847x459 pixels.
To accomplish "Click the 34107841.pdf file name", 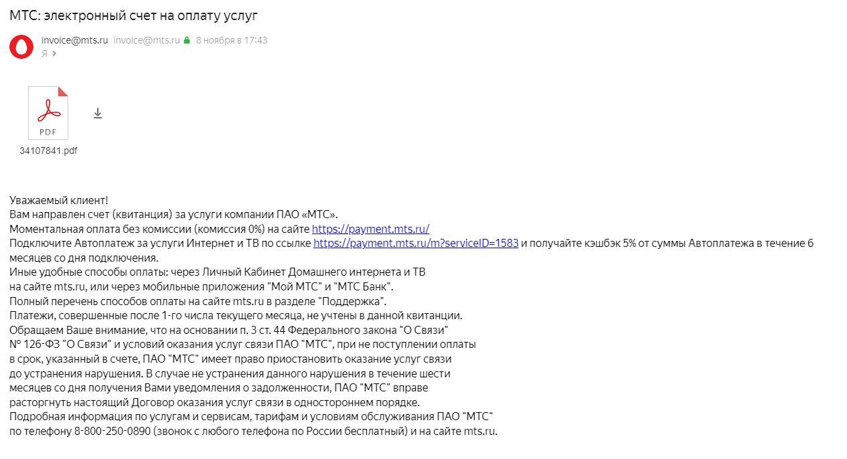I will [48, 151].
